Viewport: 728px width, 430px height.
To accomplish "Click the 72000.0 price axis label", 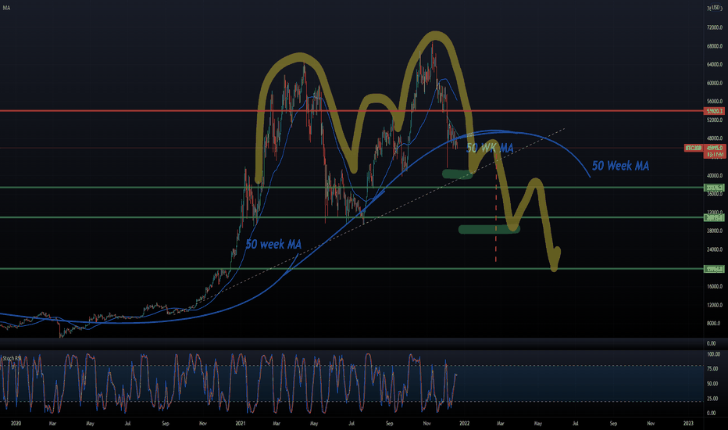I will (715, 28).
